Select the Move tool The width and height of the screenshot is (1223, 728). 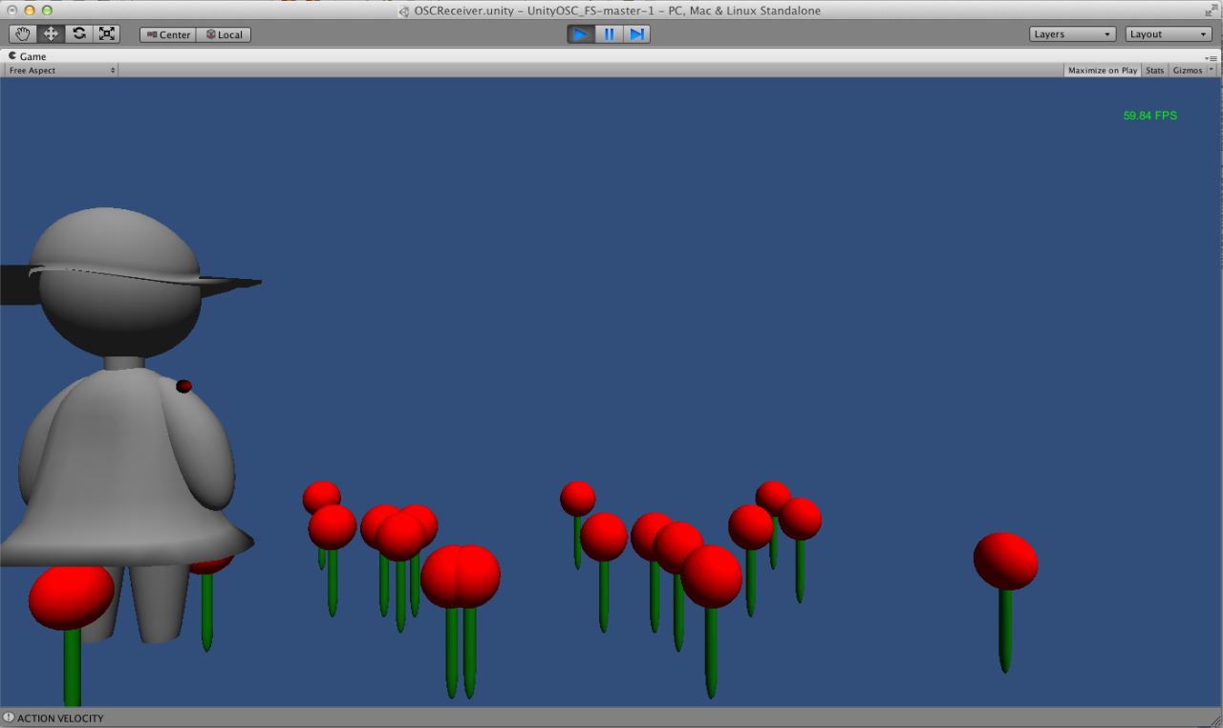(51, 34)
